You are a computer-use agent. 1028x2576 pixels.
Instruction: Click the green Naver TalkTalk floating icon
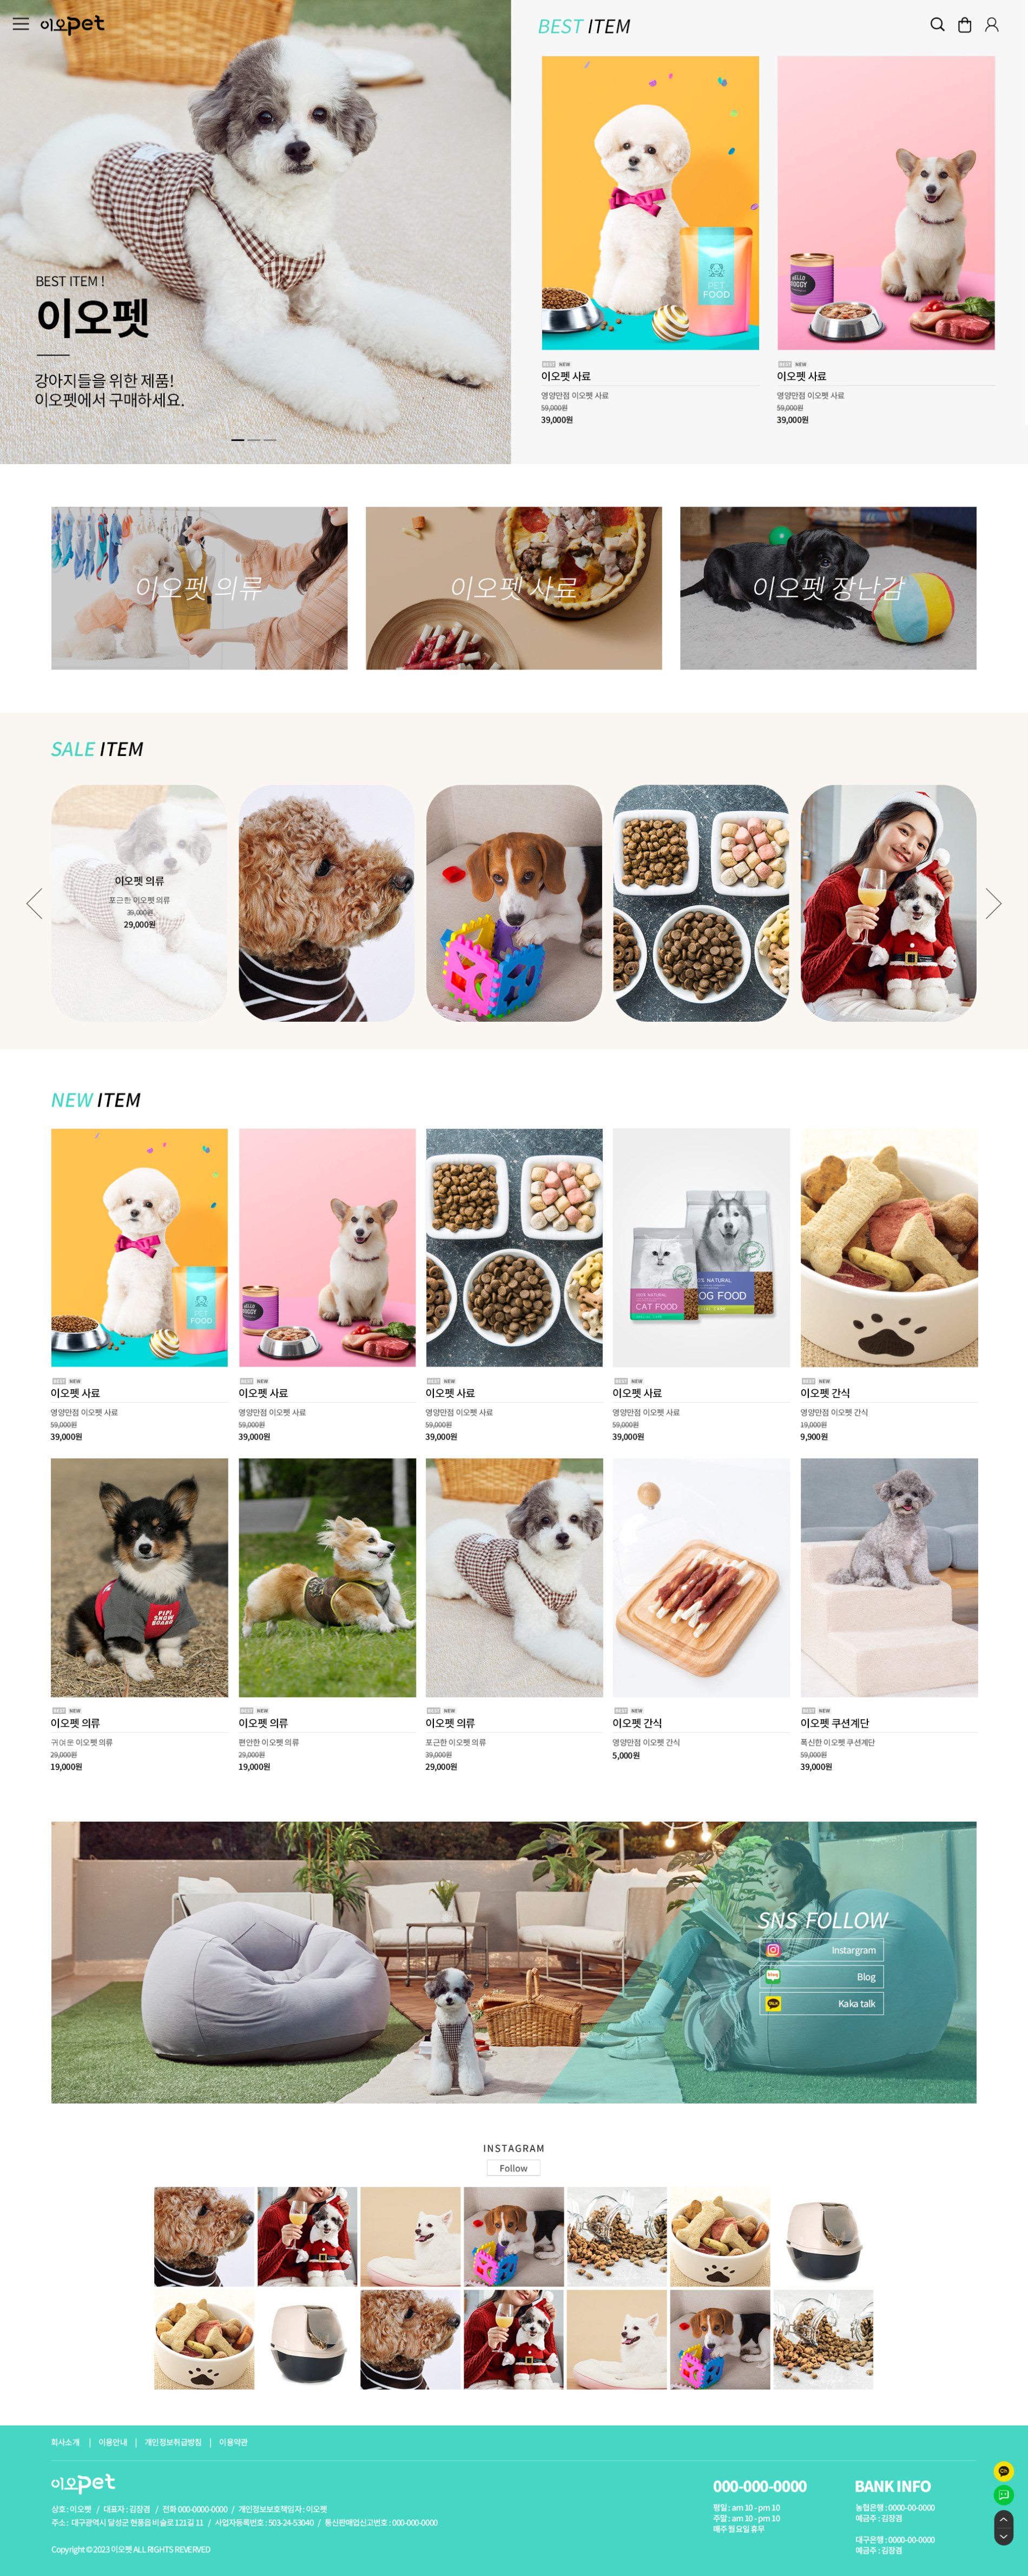click(1004, 2494)
